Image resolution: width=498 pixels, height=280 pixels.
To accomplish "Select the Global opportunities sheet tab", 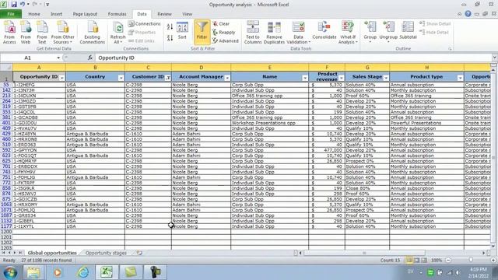I will pyautogui.click(x=52, y=253).
